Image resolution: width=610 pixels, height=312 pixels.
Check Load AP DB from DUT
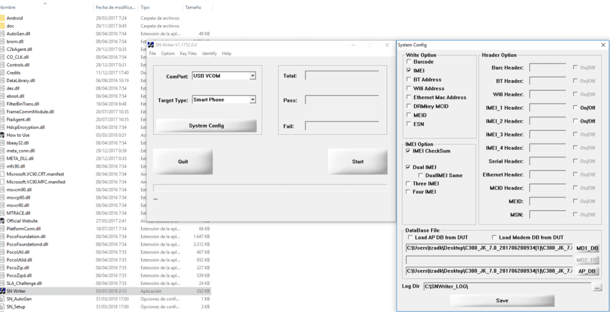(409, 237)
